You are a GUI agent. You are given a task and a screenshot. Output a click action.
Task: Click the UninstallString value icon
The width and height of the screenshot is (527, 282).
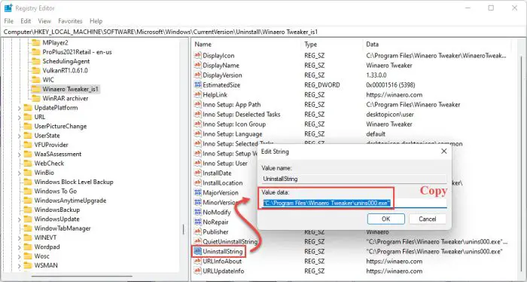tap(197, 251)
